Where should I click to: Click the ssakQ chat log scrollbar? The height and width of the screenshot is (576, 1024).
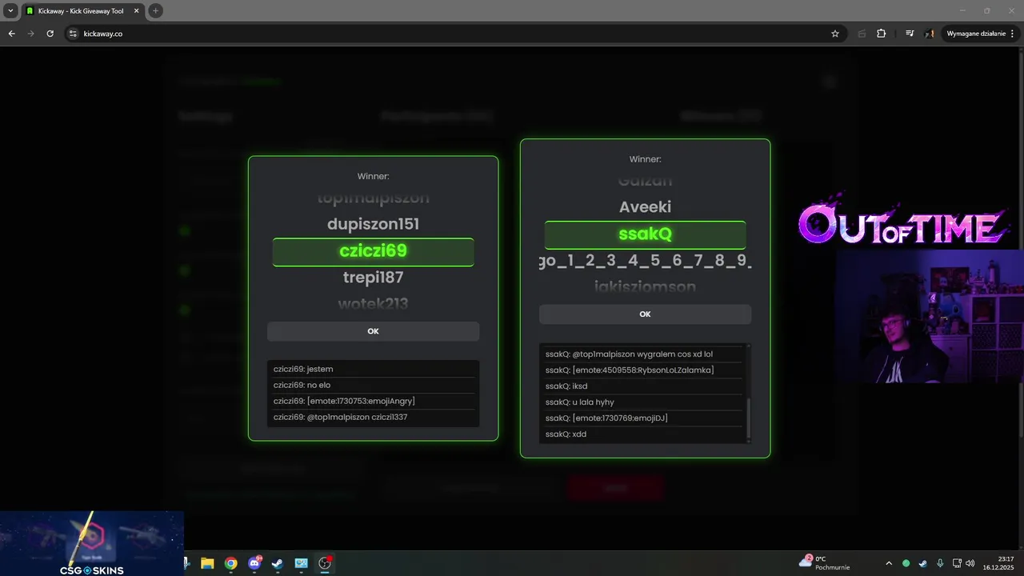tap(749, 418)
